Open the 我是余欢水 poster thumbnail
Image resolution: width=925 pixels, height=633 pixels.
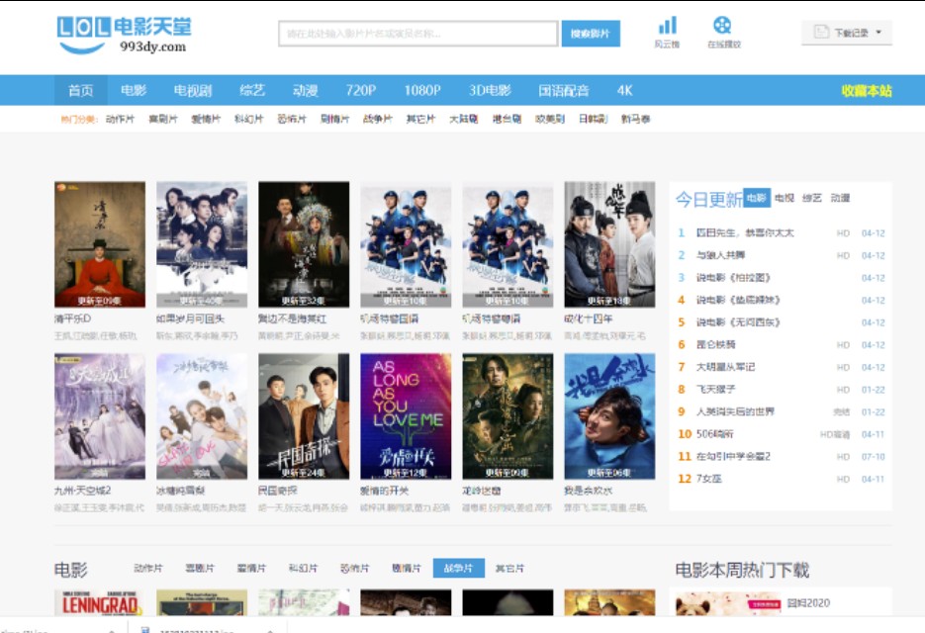coord(609,416)
